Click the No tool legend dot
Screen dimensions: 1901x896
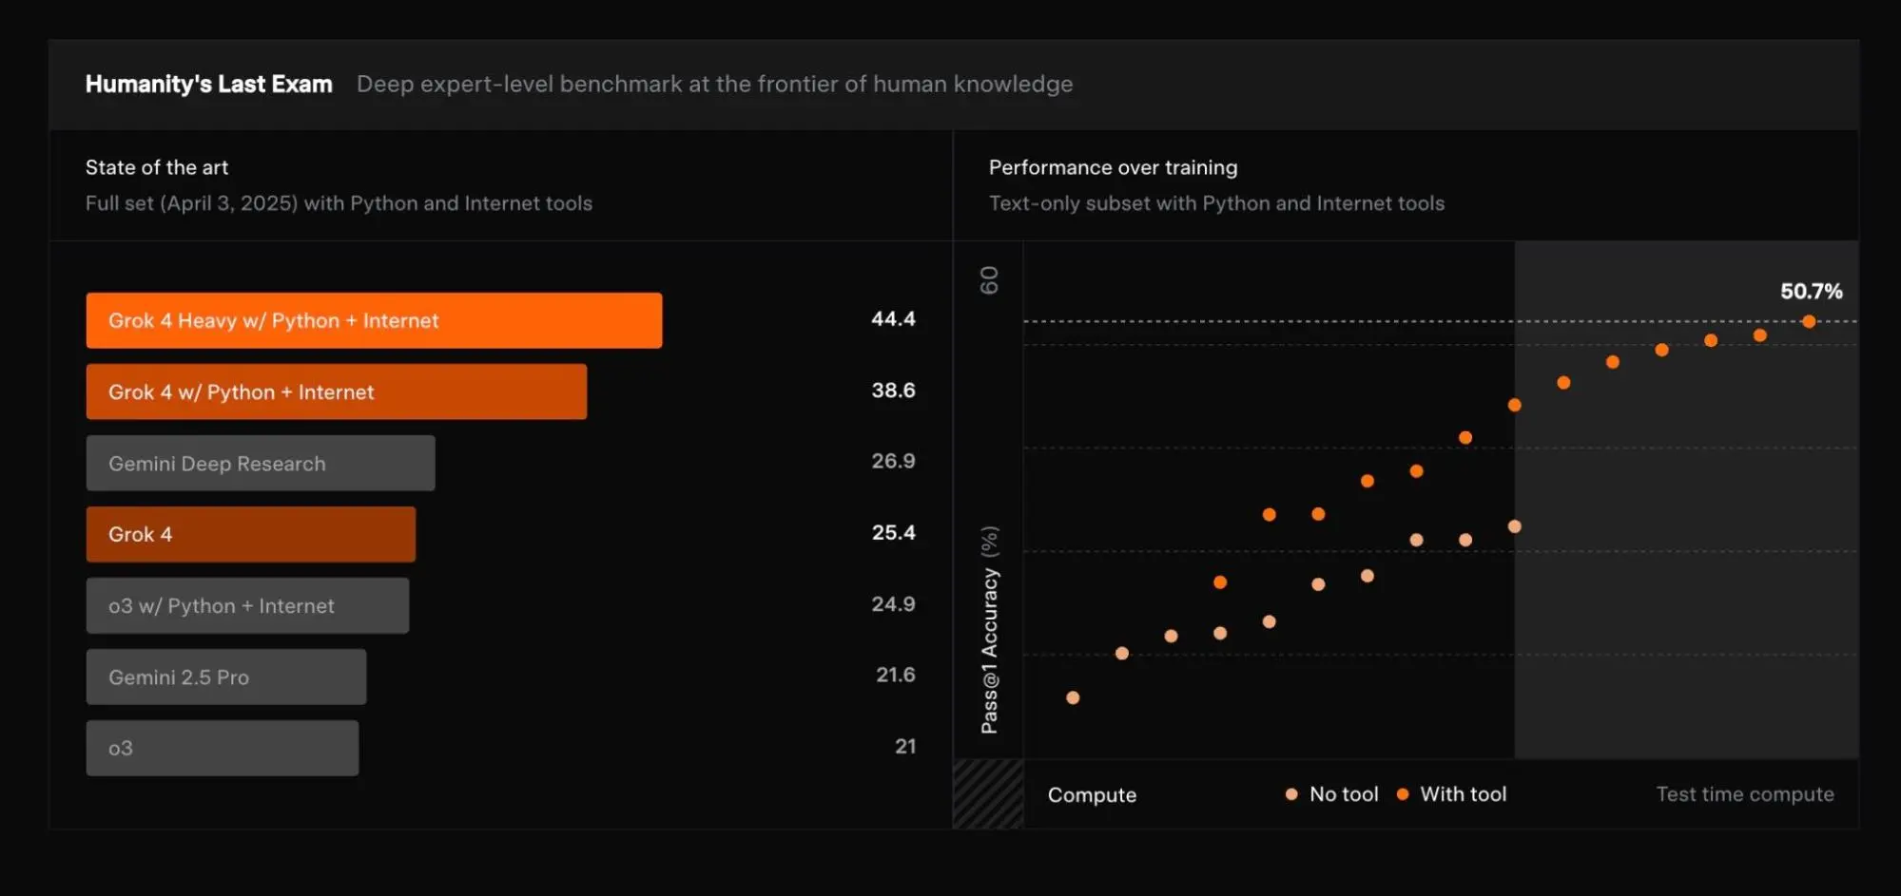(1291, 794)
